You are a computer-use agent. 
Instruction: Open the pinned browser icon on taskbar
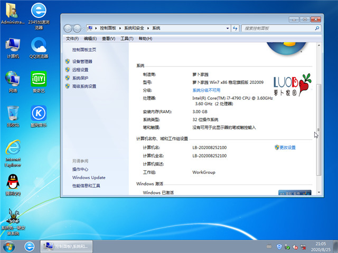30,247
